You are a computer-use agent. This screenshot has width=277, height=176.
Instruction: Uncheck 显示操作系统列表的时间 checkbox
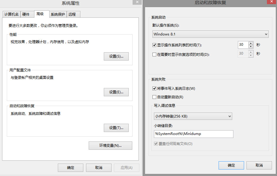(154, 45)
